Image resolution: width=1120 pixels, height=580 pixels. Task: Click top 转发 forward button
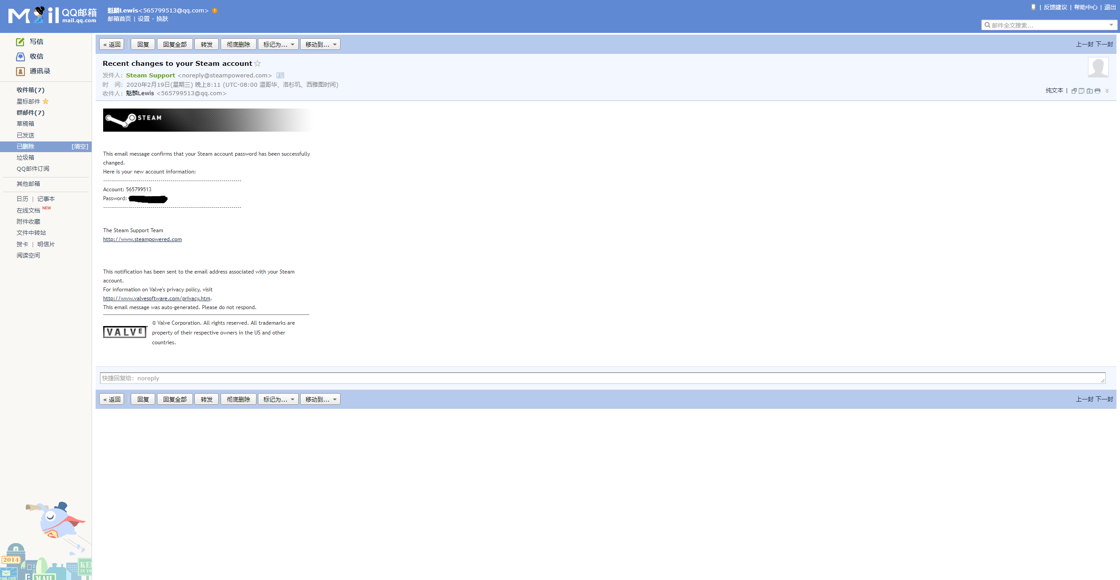tap(206, 44)
